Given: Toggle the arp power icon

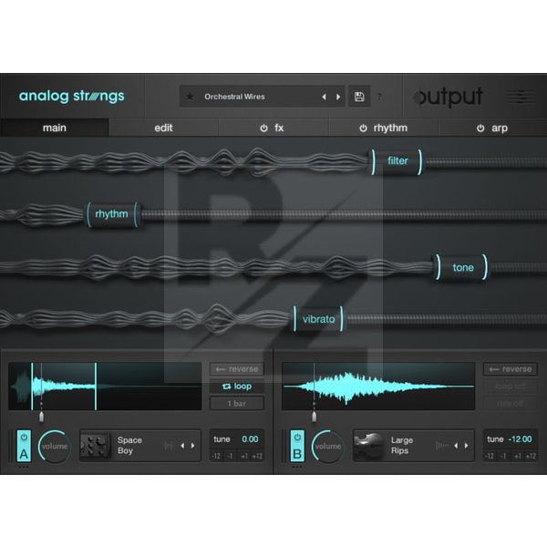Looking at the screenshot, I should 480,128.
